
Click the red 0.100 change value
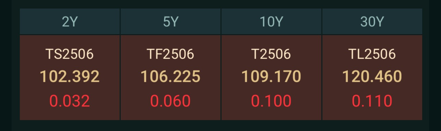coord(271,101)
